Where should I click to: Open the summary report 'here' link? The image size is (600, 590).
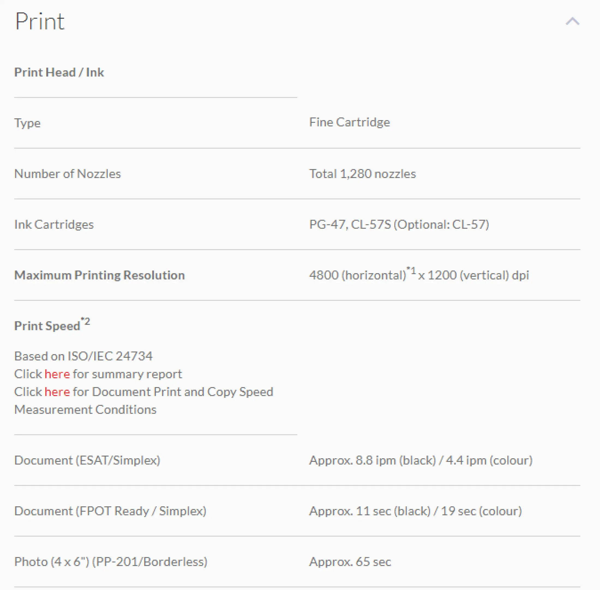pos(57,374)
